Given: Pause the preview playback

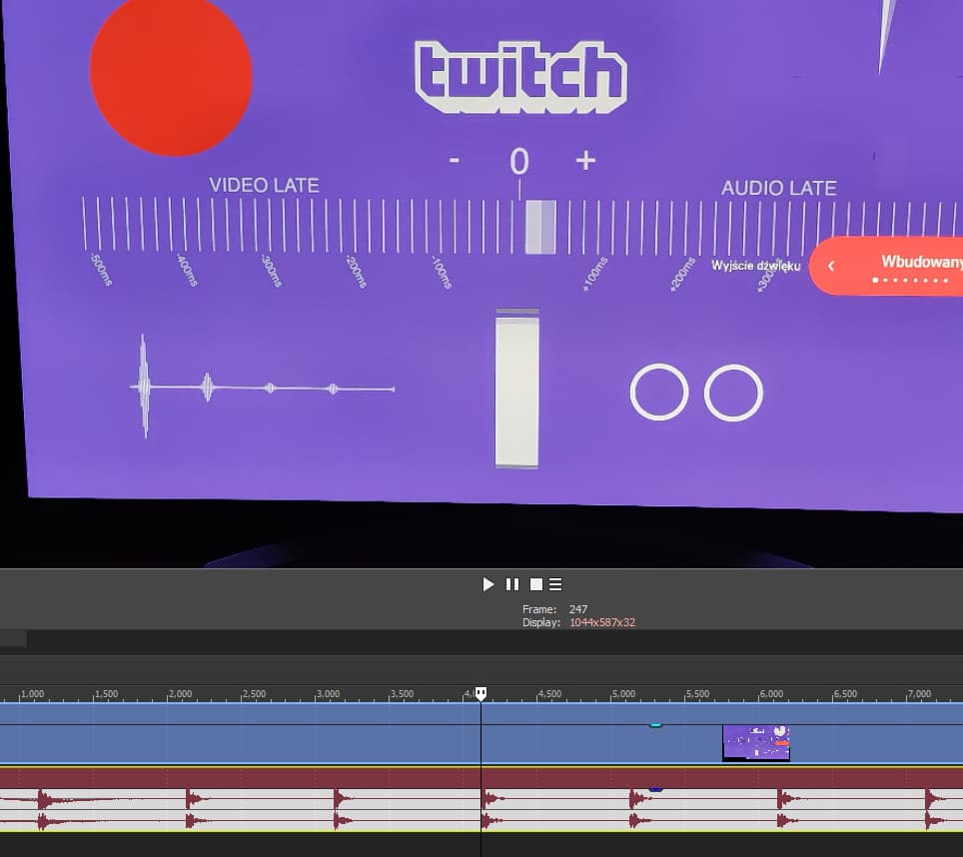Looking at the screenshot, I should 512,584.
